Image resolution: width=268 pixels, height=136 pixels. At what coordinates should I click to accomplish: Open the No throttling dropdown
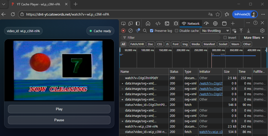point(215,31)
